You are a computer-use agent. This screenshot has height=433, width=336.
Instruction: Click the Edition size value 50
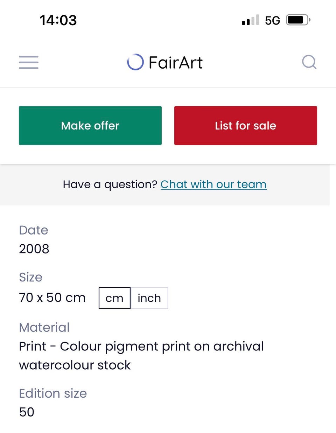pyautogui.click(x=27, y=412)
